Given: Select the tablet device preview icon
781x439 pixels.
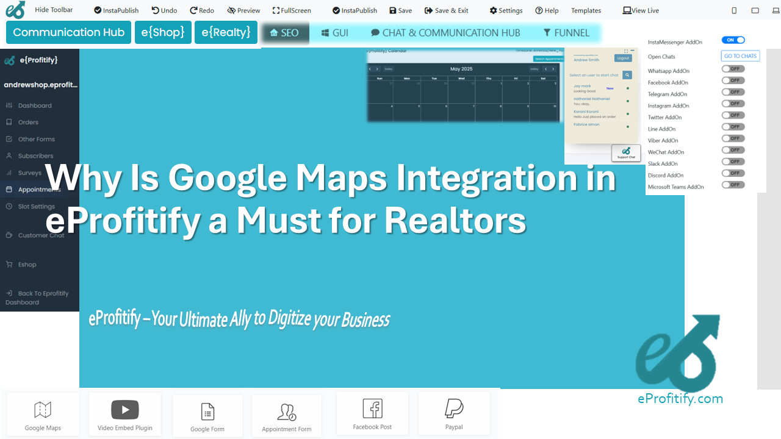Looking at the screenshot, I should 755,10.
